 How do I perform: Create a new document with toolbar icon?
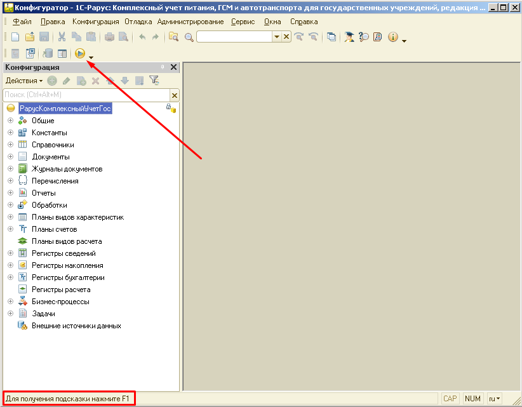coord(15,37)
